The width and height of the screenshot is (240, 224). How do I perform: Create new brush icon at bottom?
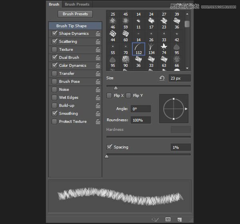click(179, 220)
